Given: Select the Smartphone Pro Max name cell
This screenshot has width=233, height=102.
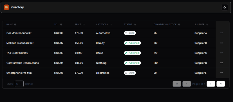Looking at the screenshot, I should (19, 73).
